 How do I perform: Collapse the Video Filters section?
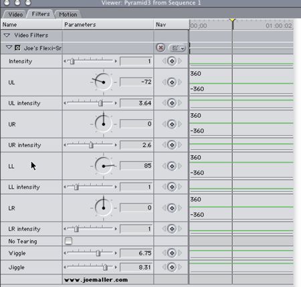tap(7, 35)
